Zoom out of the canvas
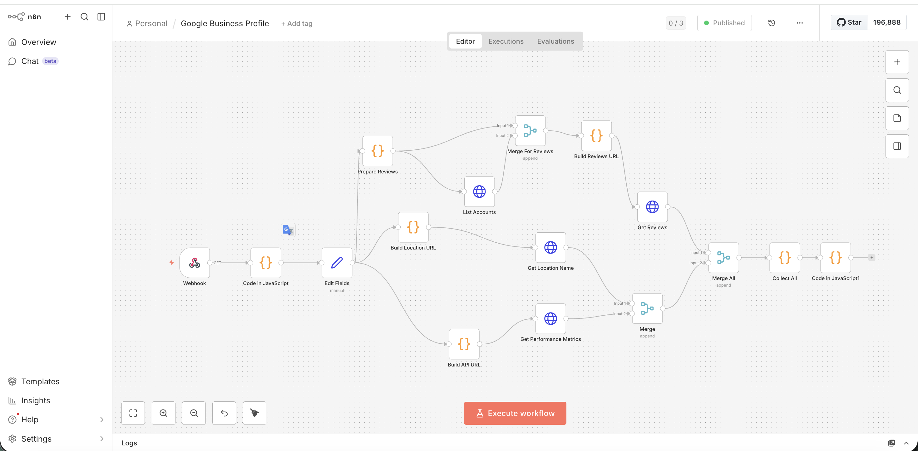The image size is (918, 451). (x=194, y=413)
